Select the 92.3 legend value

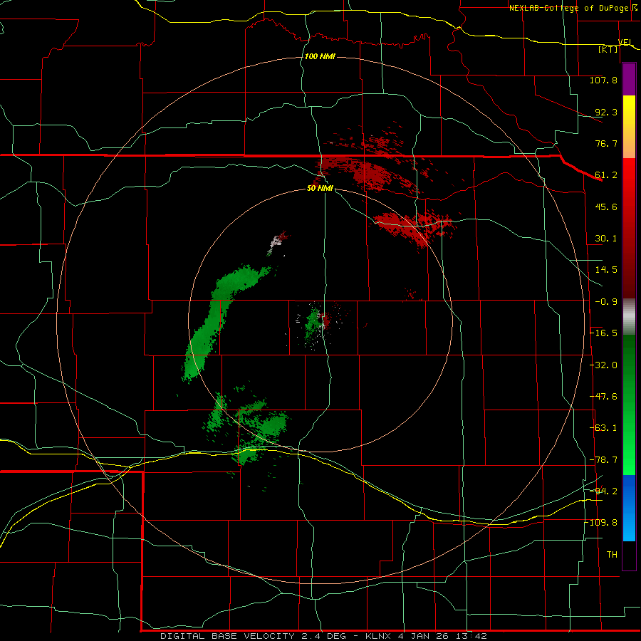[x=606, y=112]
